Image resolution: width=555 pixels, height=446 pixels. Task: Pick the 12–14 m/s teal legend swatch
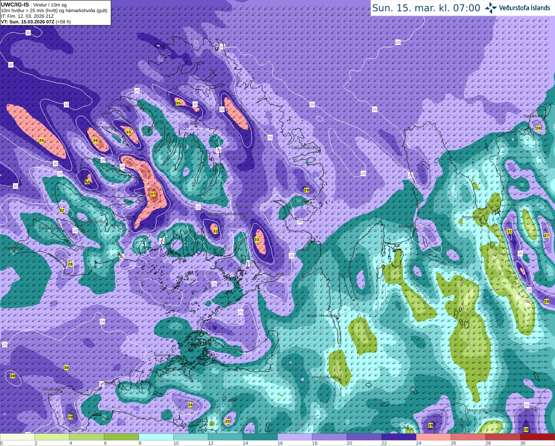click(x=225, y=437)
